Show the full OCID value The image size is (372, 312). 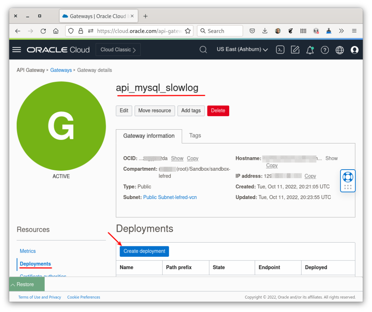(177, 158)
